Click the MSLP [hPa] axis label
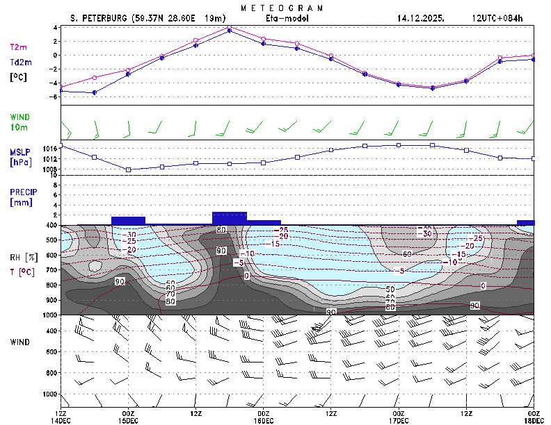551x425 pixels. click(x=20, y=156)
